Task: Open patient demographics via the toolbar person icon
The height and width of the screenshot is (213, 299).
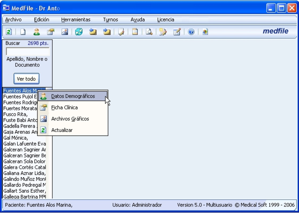Action: [37, 32]
